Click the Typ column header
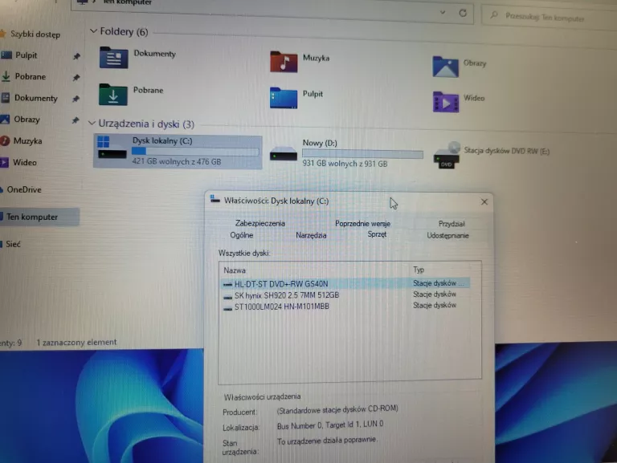 [419, 270]
